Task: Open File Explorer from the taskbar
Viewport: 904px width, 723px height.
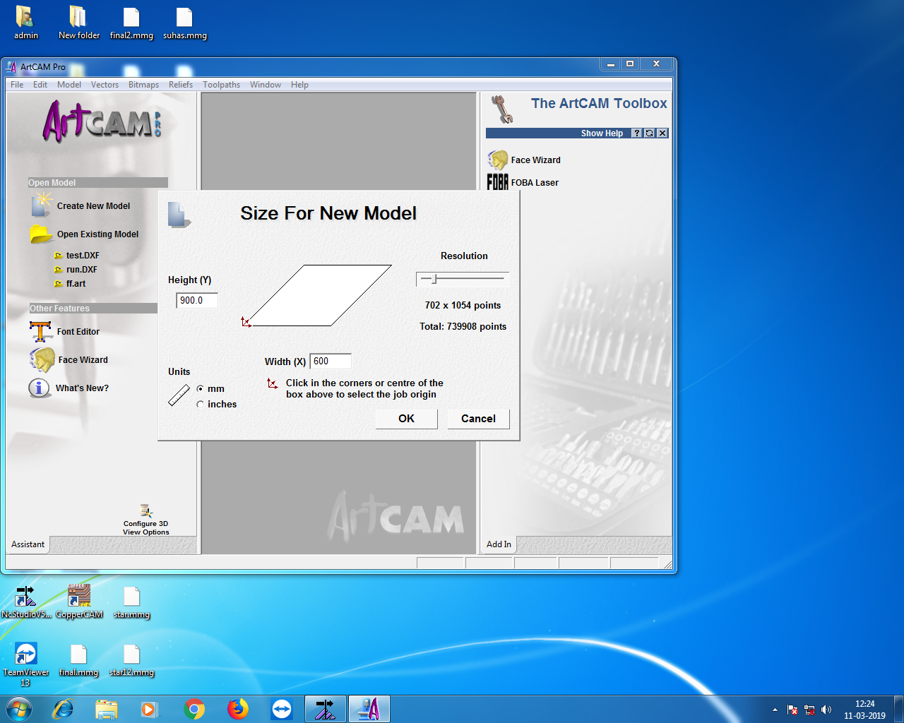Action: [x=107, y=709]
